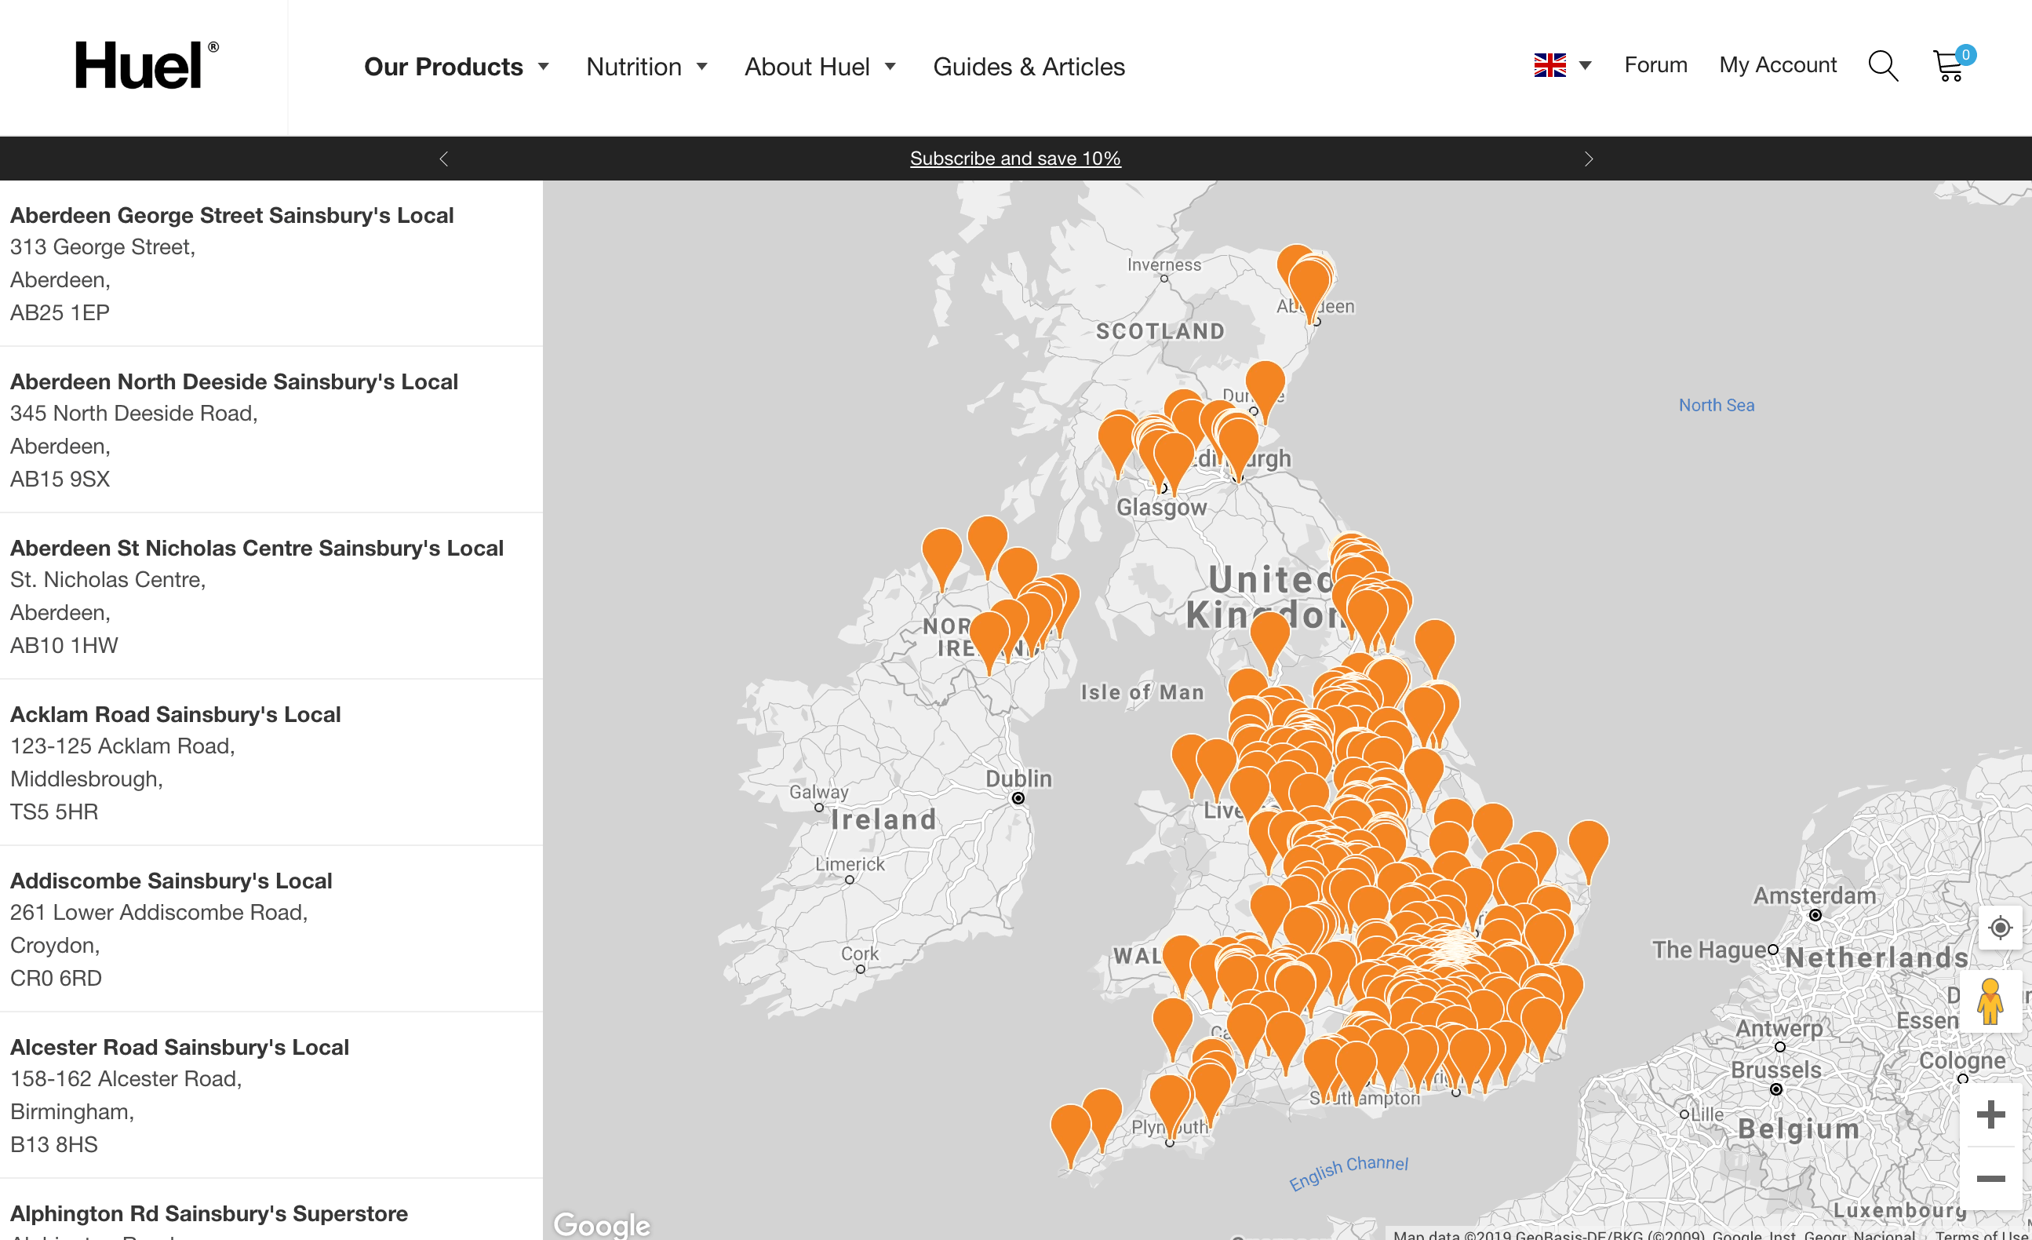Click the UK flag icon
The width and height of the screenshot is (2032, 1240).
point(1549,65)
